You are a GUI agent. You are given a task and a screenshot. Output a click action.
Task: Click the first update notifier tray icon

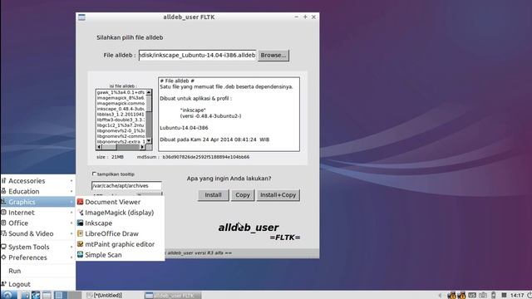point(451,296)
